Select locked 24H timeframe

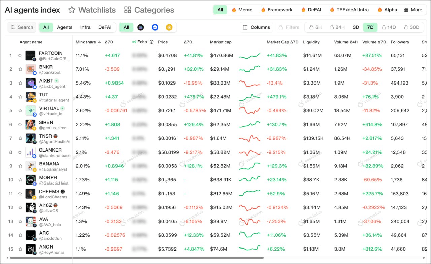[x=337, y=27]
